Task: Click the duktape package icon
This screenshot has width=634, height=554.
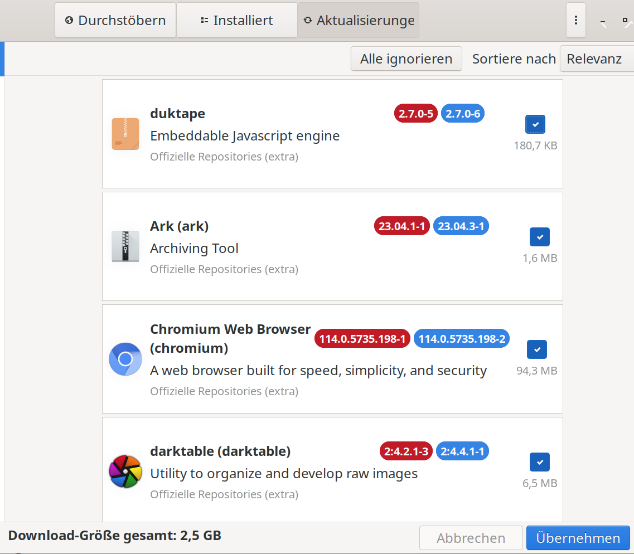Action: point(125,134)
